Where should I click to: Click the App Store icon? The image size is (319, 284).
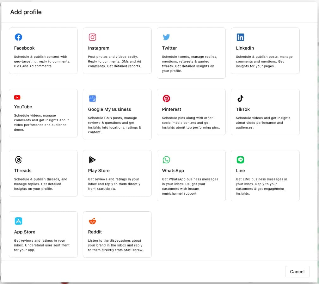tap(18, 221)
